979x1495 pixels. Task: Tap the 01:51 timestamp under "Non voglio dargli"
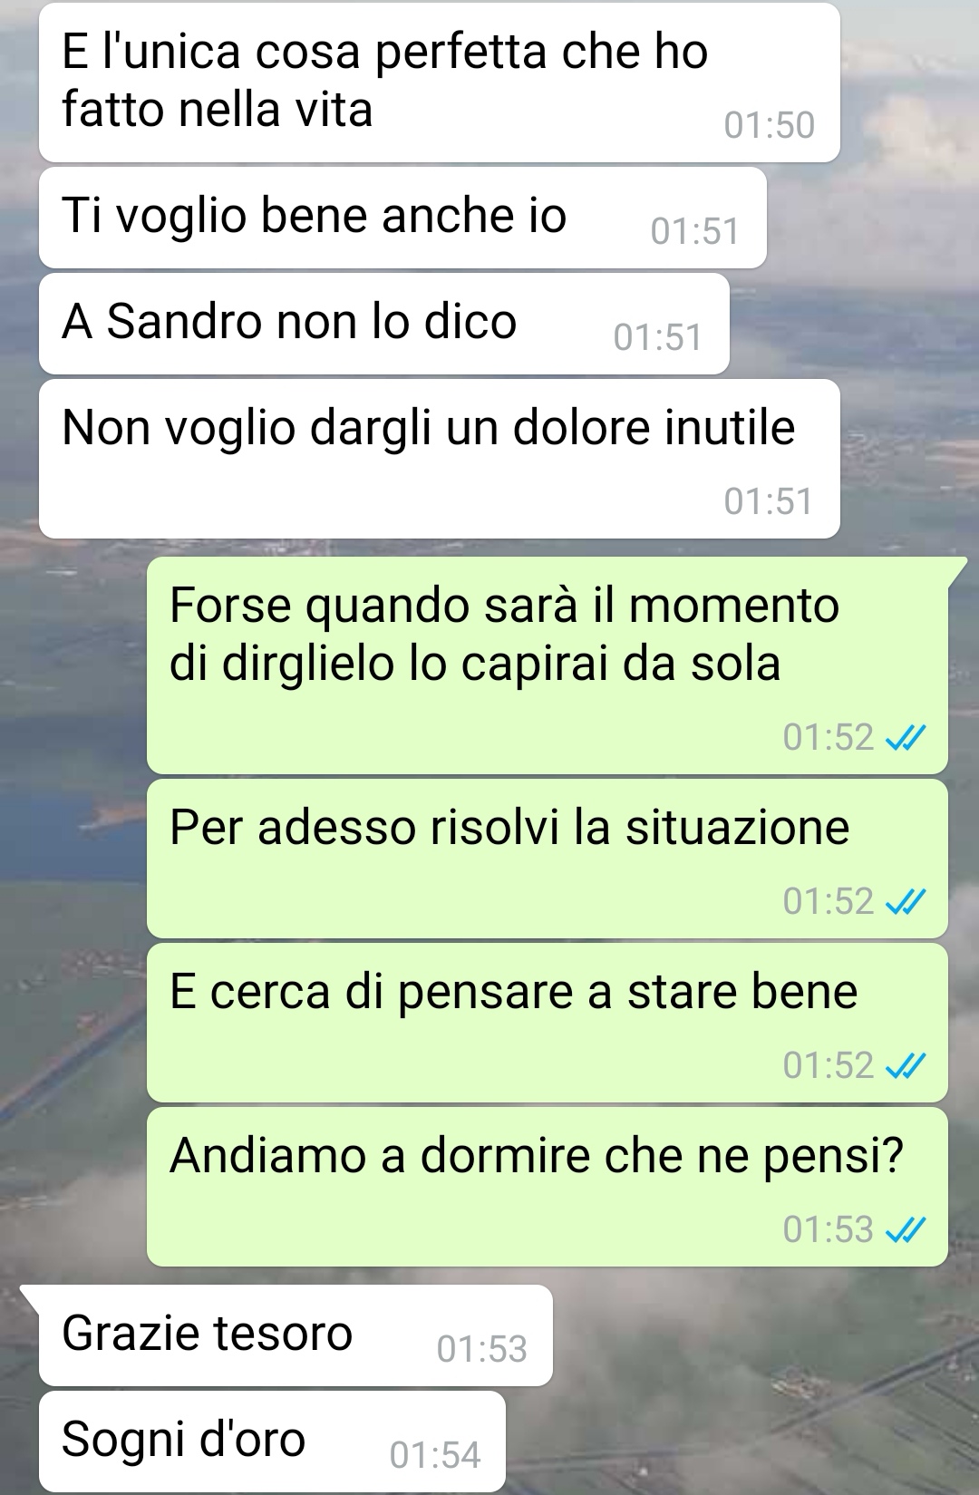(769, 501)
